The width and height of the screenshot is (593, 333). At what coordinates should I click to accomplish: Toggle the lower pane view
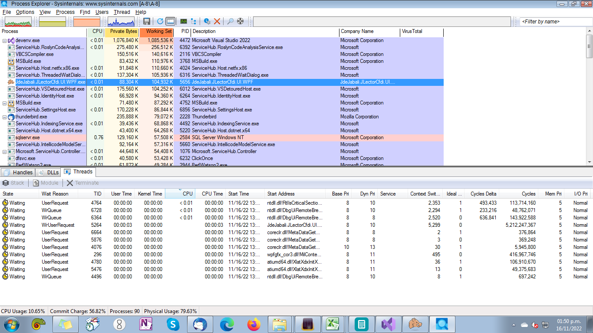coord(170,21)
